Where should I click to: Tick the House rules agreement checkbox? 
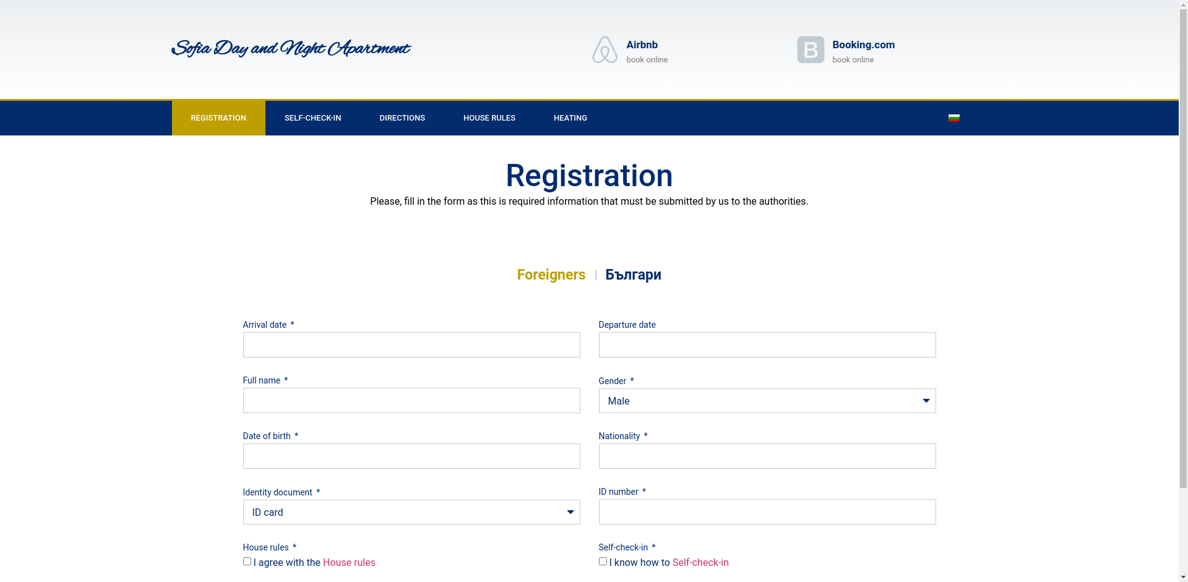[247, 562]
